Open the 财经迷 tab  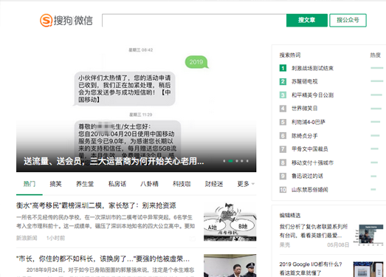(x=214, y=184)
